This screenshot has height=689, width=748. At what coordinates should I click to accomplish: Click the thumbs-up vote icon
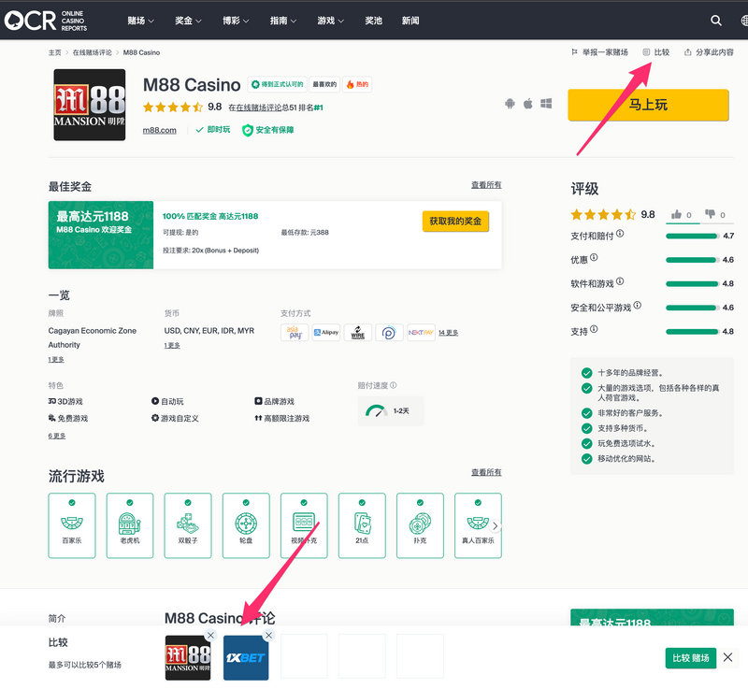pyautogui.click(x=676, y=215)
